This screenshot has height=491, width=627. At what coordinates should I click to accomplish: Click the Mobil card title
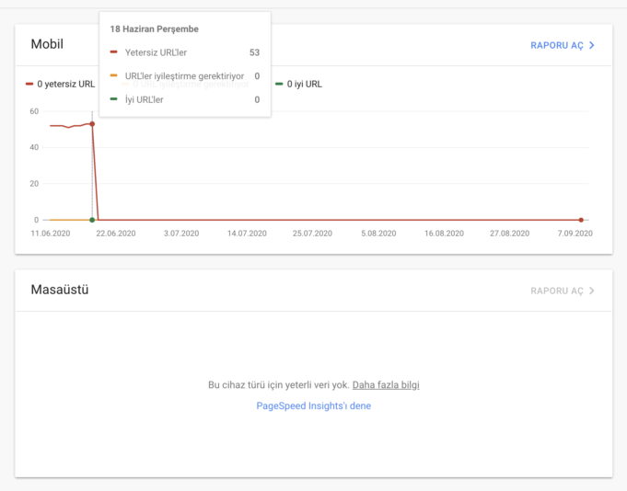point(47,45)
